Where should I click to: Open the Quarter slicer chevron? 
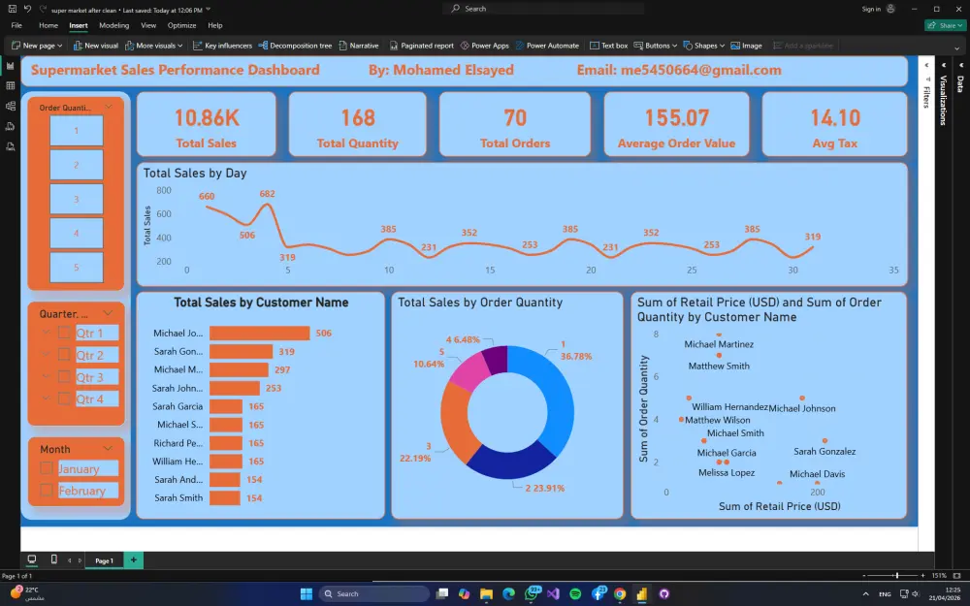click(108, 313)
